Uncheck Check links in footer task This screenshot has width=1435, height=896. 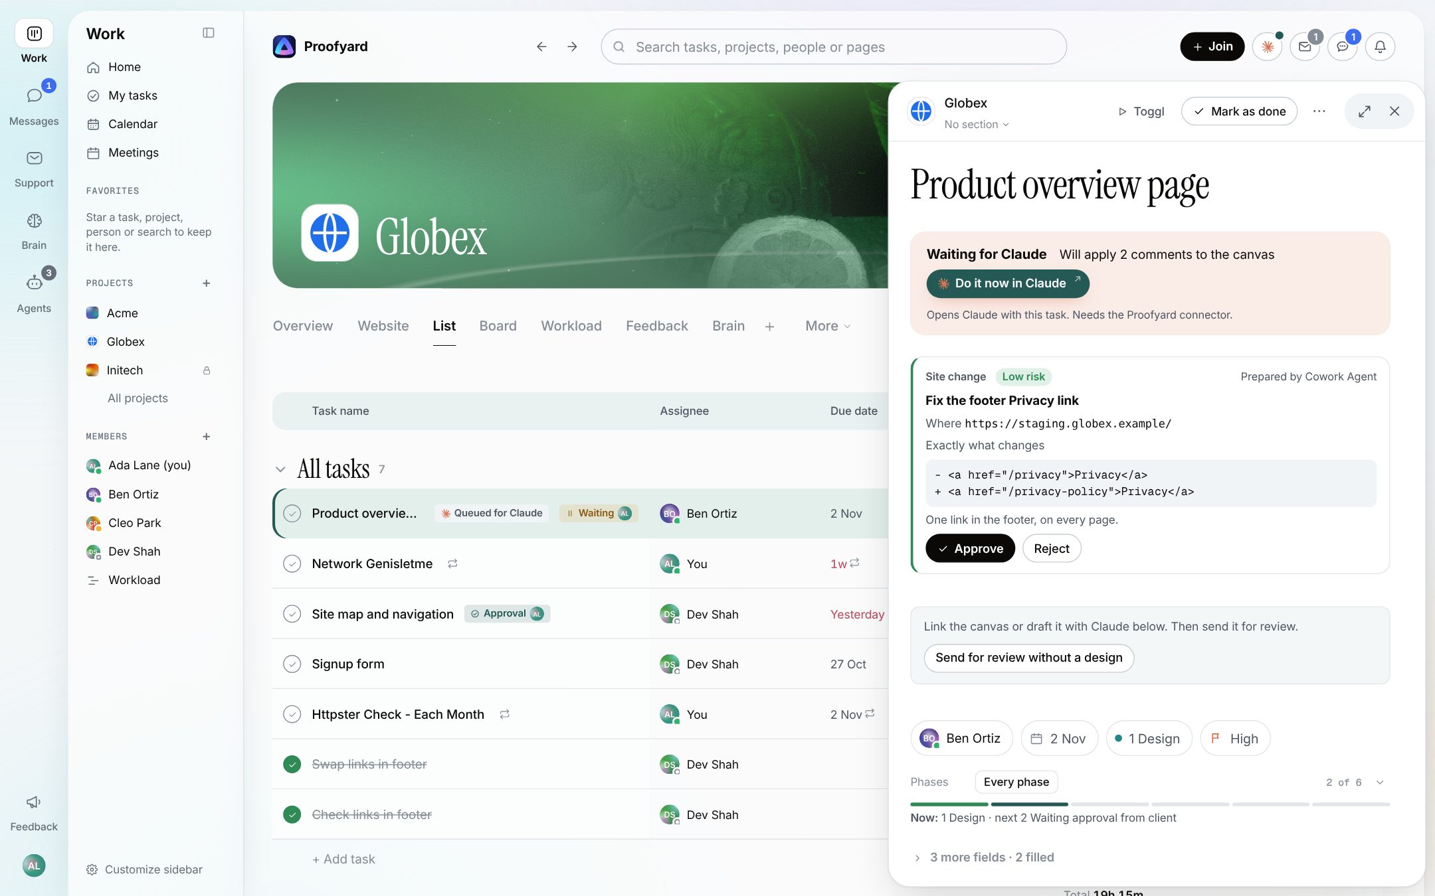[292, 814]
